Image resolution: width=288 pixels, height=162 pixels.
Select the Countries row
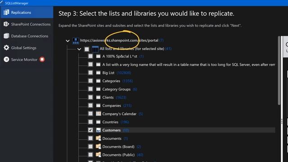[110, 122]
